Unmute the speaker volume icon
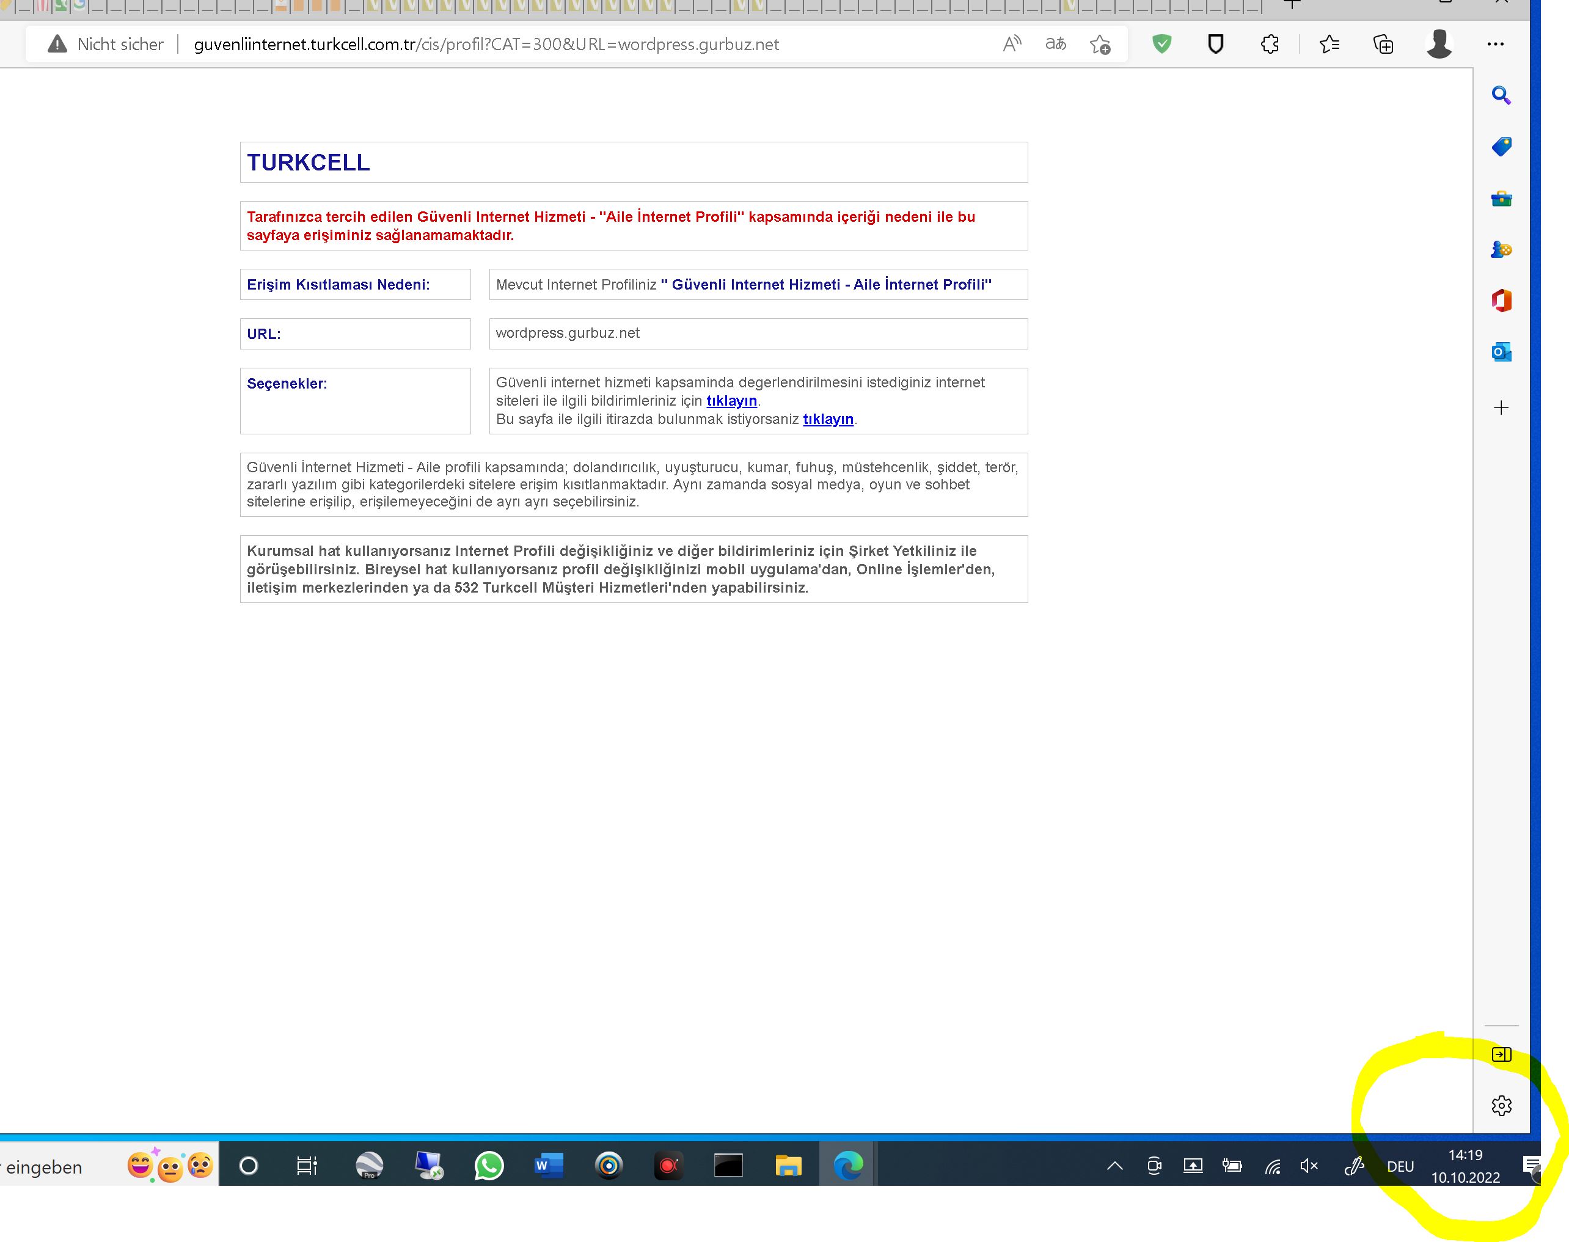 (x=1309, y=1166)
